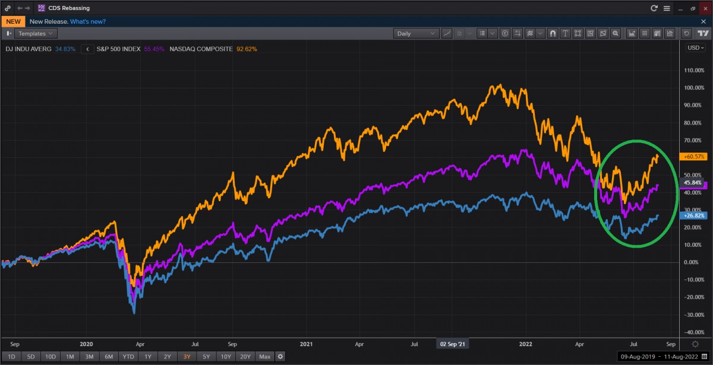Select the Max range button
This screenshot has width=713, height=365.
(x=265, y=356)
